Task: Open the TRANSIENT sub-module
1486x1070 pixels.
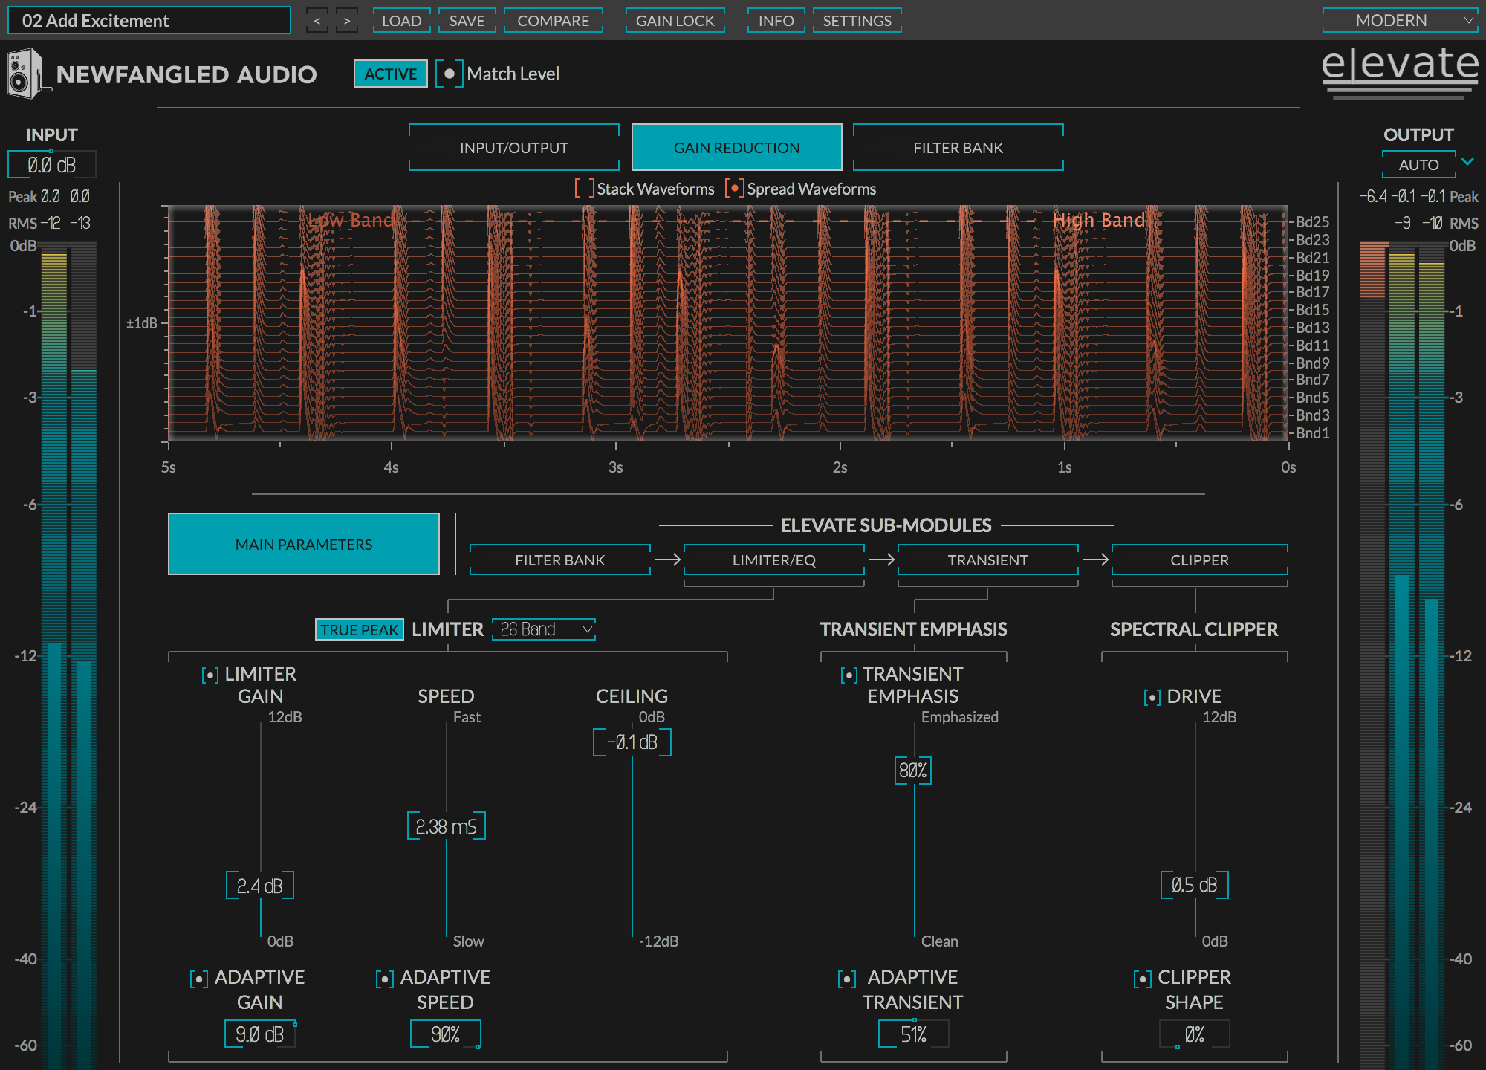Action: pyautogui.click(x=987, y=560)
